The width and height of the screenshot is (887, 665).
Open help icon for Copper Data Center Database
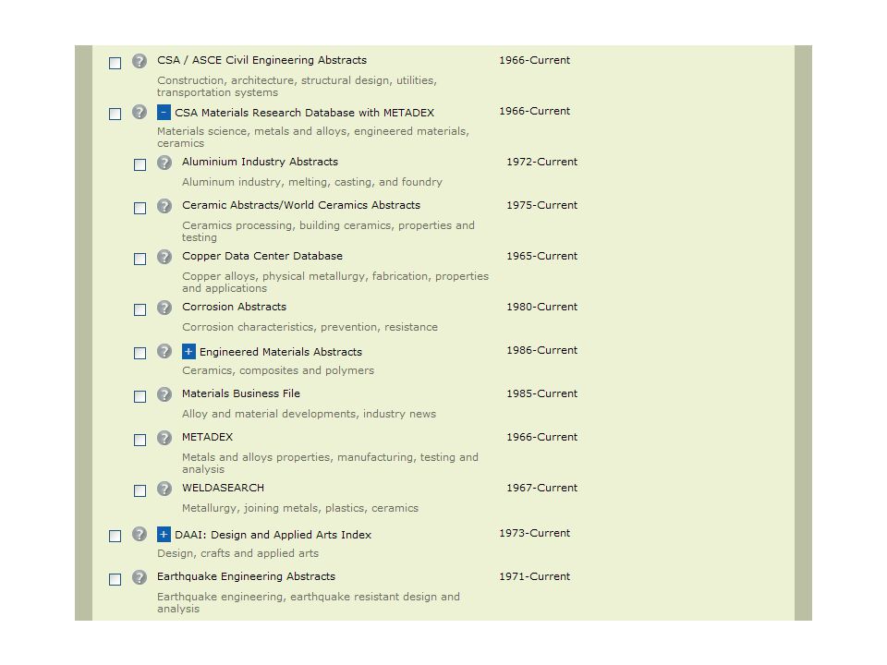pyautogui.click(x=164, y=258)
